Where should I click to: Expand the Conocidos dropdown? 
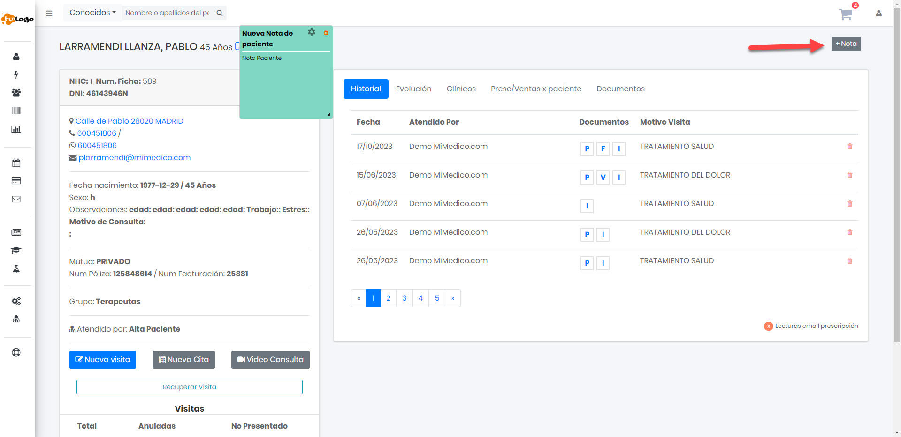click(92, 13)
